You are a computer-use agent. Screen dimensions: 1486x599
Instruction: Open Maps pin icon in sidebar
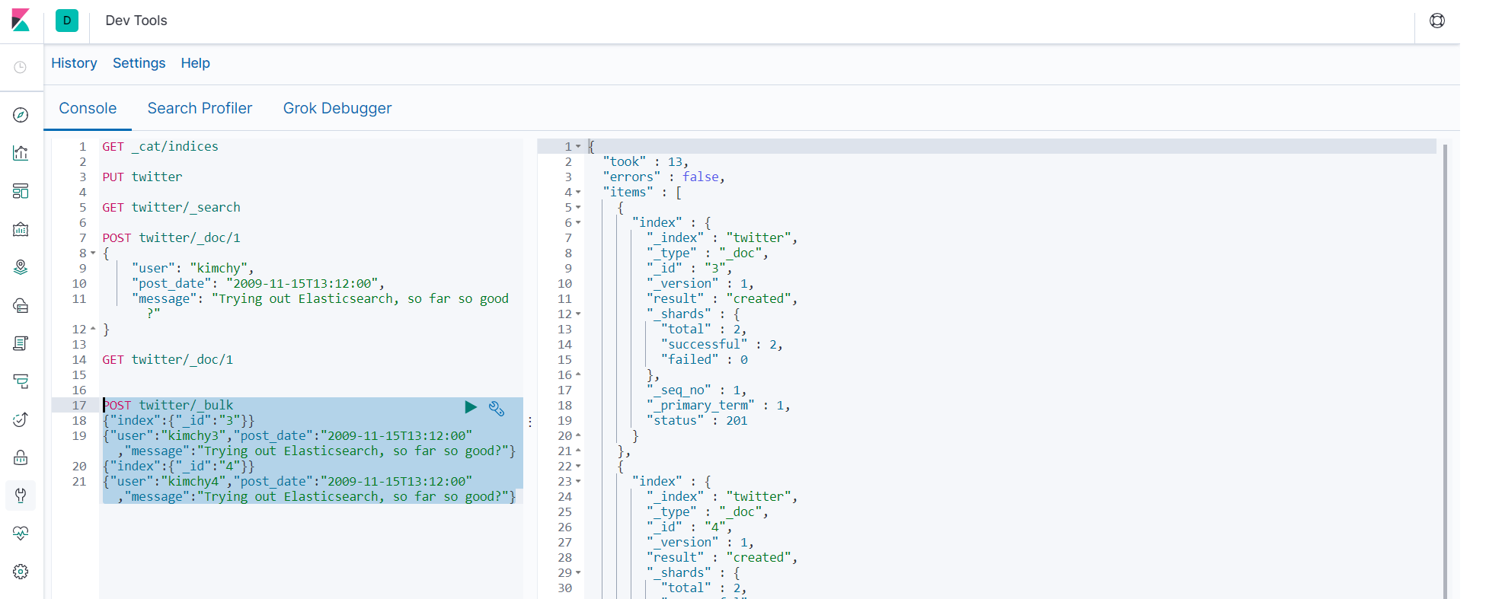[x=21, y=267]
